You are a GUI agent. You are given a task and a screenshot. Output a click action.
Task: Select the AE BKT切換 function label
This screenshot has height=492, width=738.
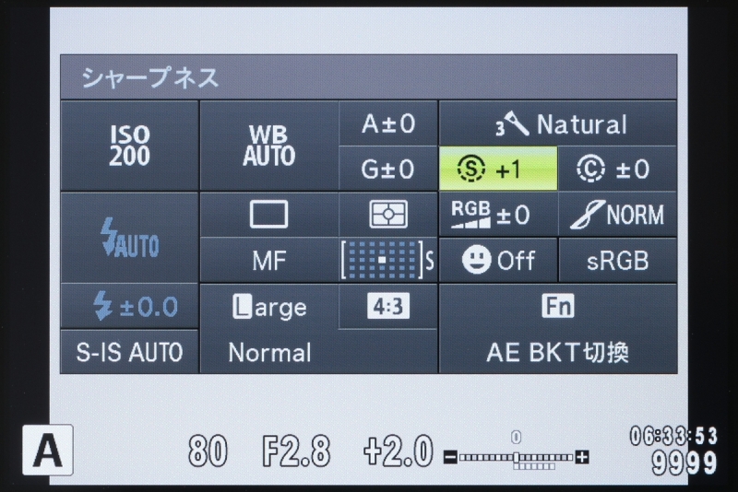558,352
